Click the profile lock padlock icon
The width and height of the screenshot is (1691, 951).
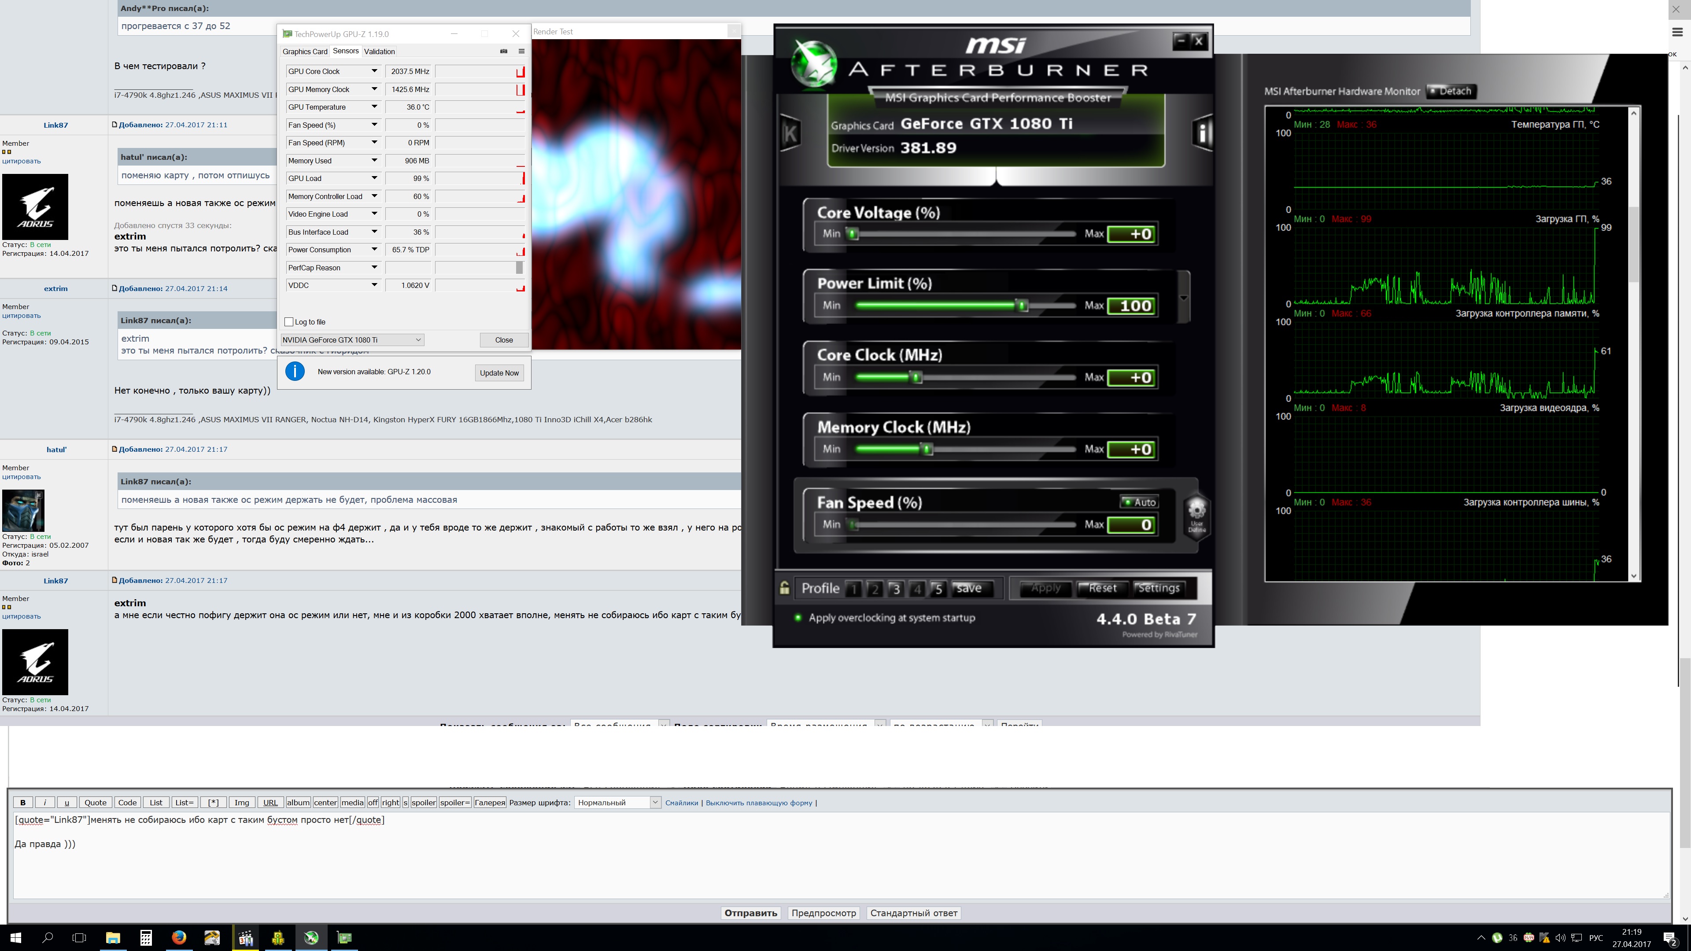click(784, 588)
